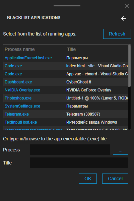Viewport: 134px width, 201px height.
Task: Focus the Process input field
Action: click(70, 150)
